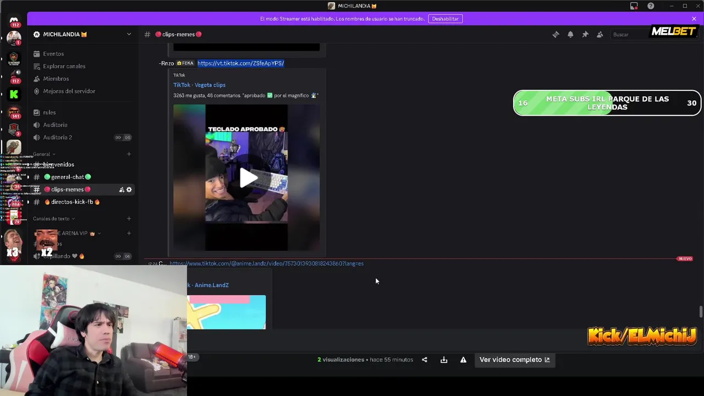Open the anime.landz TikTok video link
This screenshot has width=704, height=396.
click(266, 263)
